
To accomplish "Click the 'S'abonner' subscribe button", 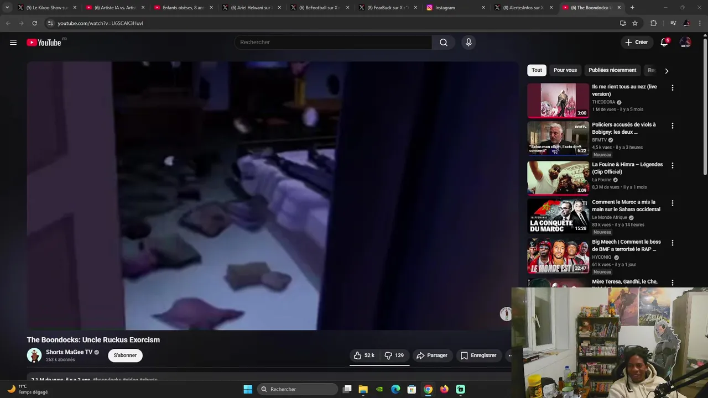I will (x=126, y=355).
